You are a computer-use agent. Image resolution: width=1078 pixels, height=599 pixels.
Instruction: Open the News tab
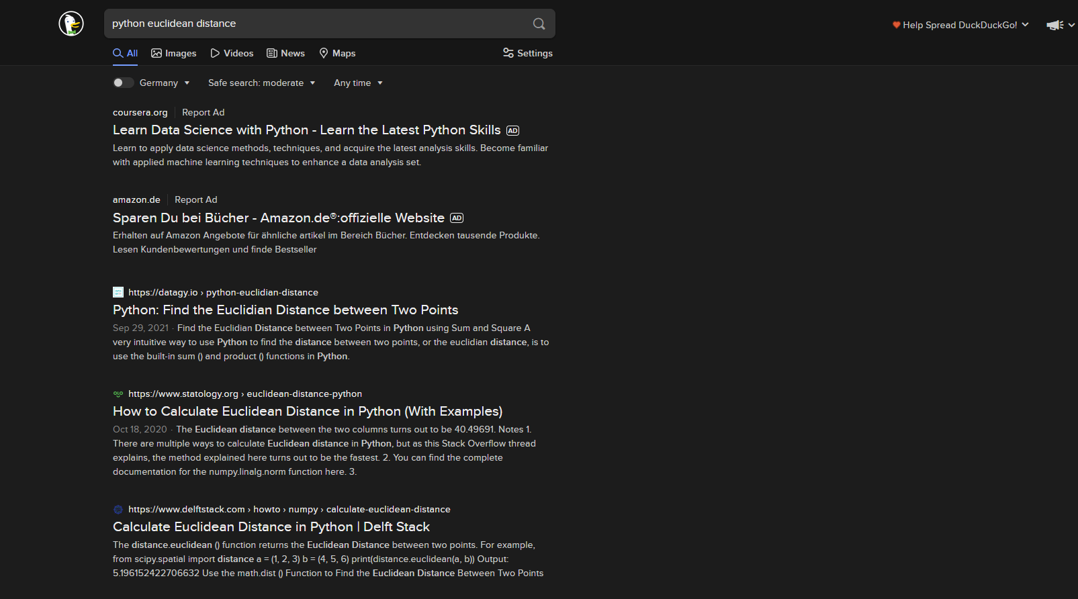click(286, 53)
